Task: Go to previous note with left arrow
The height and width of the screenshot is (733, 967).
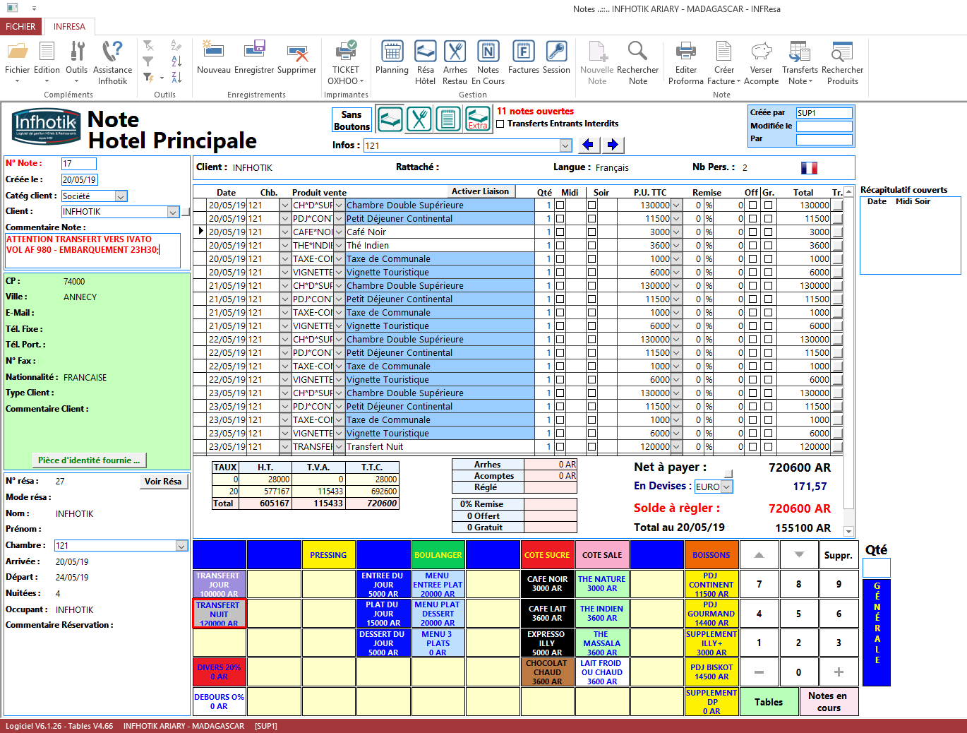Action: pos(589,145)
